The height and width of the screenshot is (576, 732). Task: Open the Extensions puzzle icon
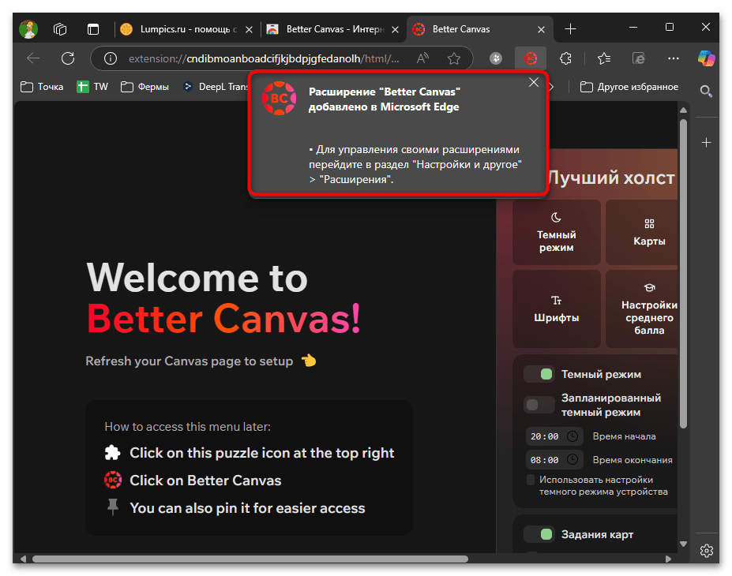click(565, 58)
